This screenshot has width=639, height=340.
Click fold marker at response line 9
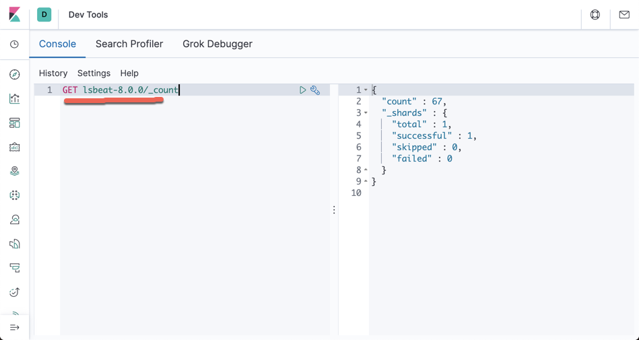366,181
